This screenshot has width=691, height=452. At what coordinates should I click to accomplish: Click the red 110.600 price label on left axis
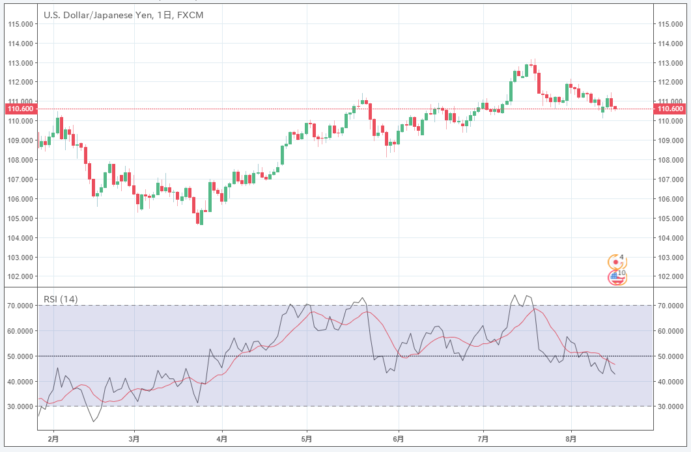pyautogui.click(x=21, y=109)
